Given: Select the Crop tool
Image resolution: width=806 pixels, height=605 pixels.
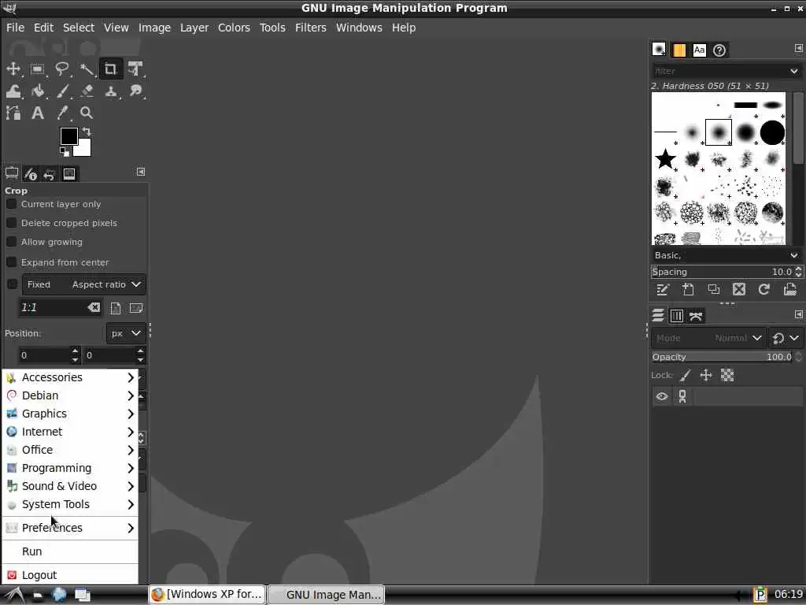Looking at the screenshot, I should (110, 69).
